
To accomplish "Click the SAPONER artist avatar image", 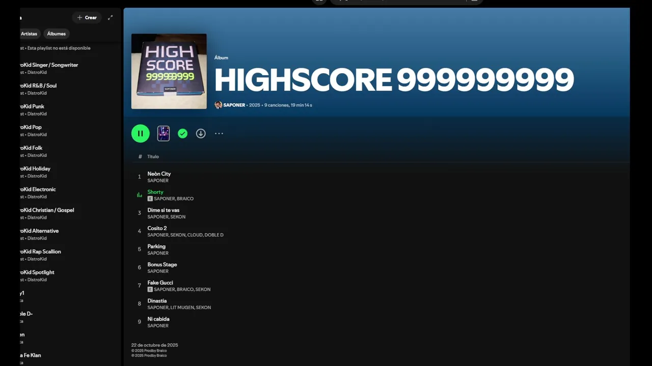I will coord(218,105).
